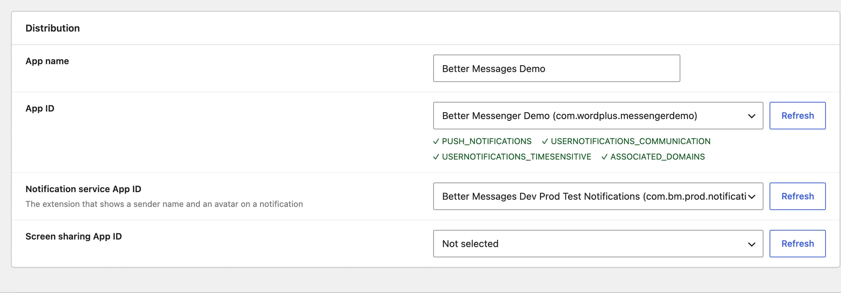The image size is (841, 293).
Task: Click the App ID row label
Action: [x=40, y=108]
